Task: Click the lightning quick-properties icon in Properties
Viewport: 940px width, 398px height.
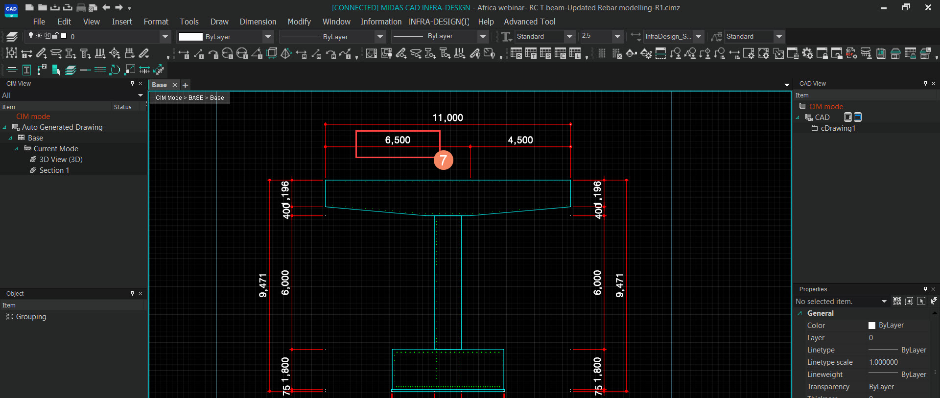Action: click(x=934, y=301)
